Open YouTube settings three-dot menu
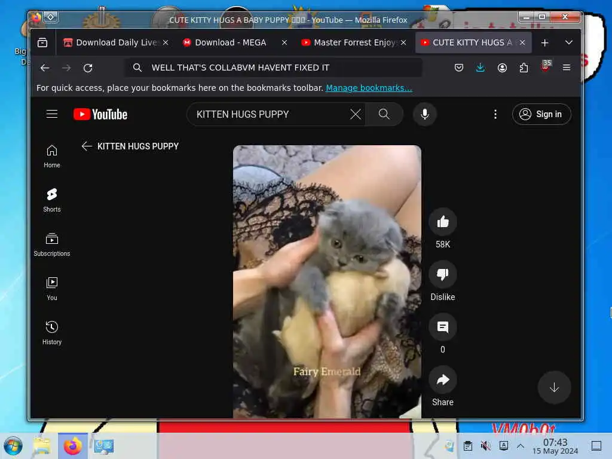The image size is (612, 459). (495, 114)
